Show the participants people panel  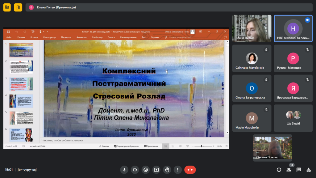[x=289, y=170]
